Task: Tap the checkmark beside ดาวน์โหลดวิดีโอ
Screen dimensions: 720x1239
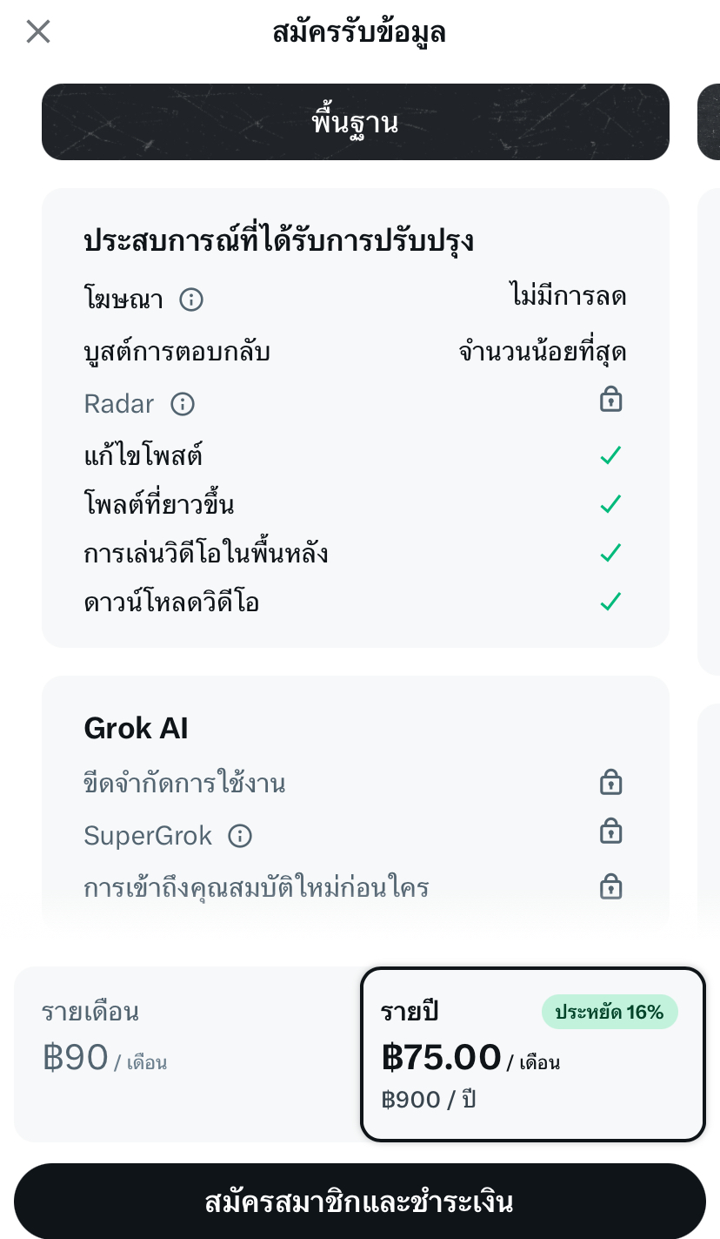Action: coord(611,602)
